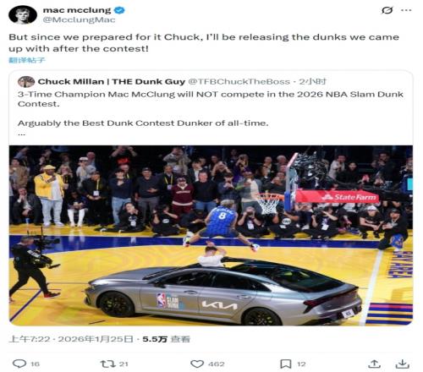The height and width of the screenshot is (372, 423).
Task: Open the dunk contest photo
Action: pos(211,235)
